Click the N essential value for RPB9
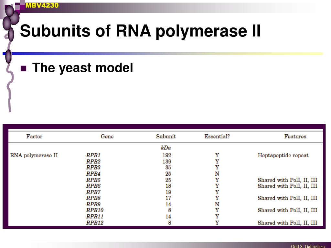 tap(217, 204)
